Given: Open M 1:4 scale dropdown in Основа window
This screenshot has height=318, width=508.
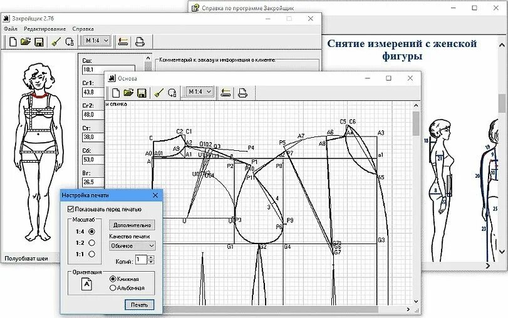Looking at the screenshot, I should tap(200, 91).
